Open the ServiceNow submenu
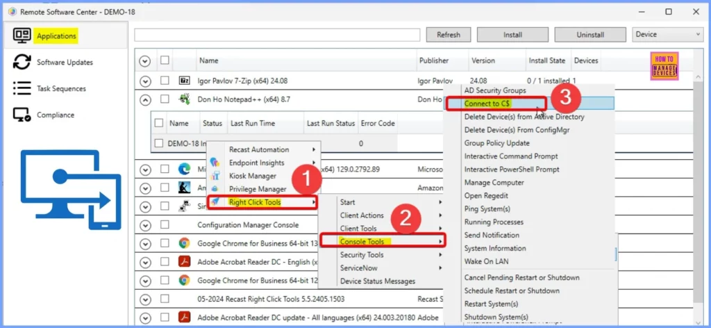The image size is (711, 328). [383, 268]
